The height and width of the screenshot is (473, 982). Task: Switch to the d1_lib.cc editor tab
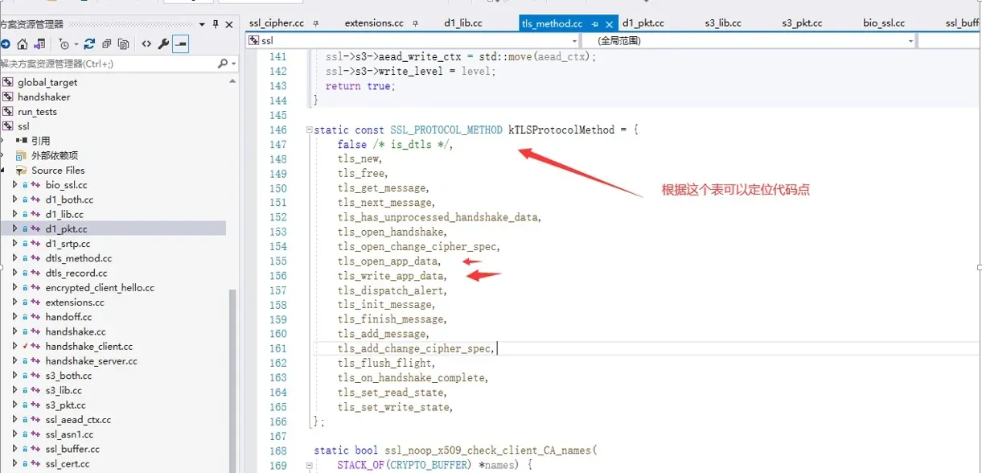(x=463, y=23)
